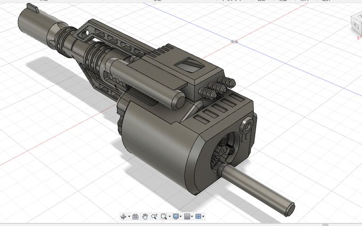This screenshot has width=362, height=226.
Task: Activate the Look At tool
Action: point(136,216)
